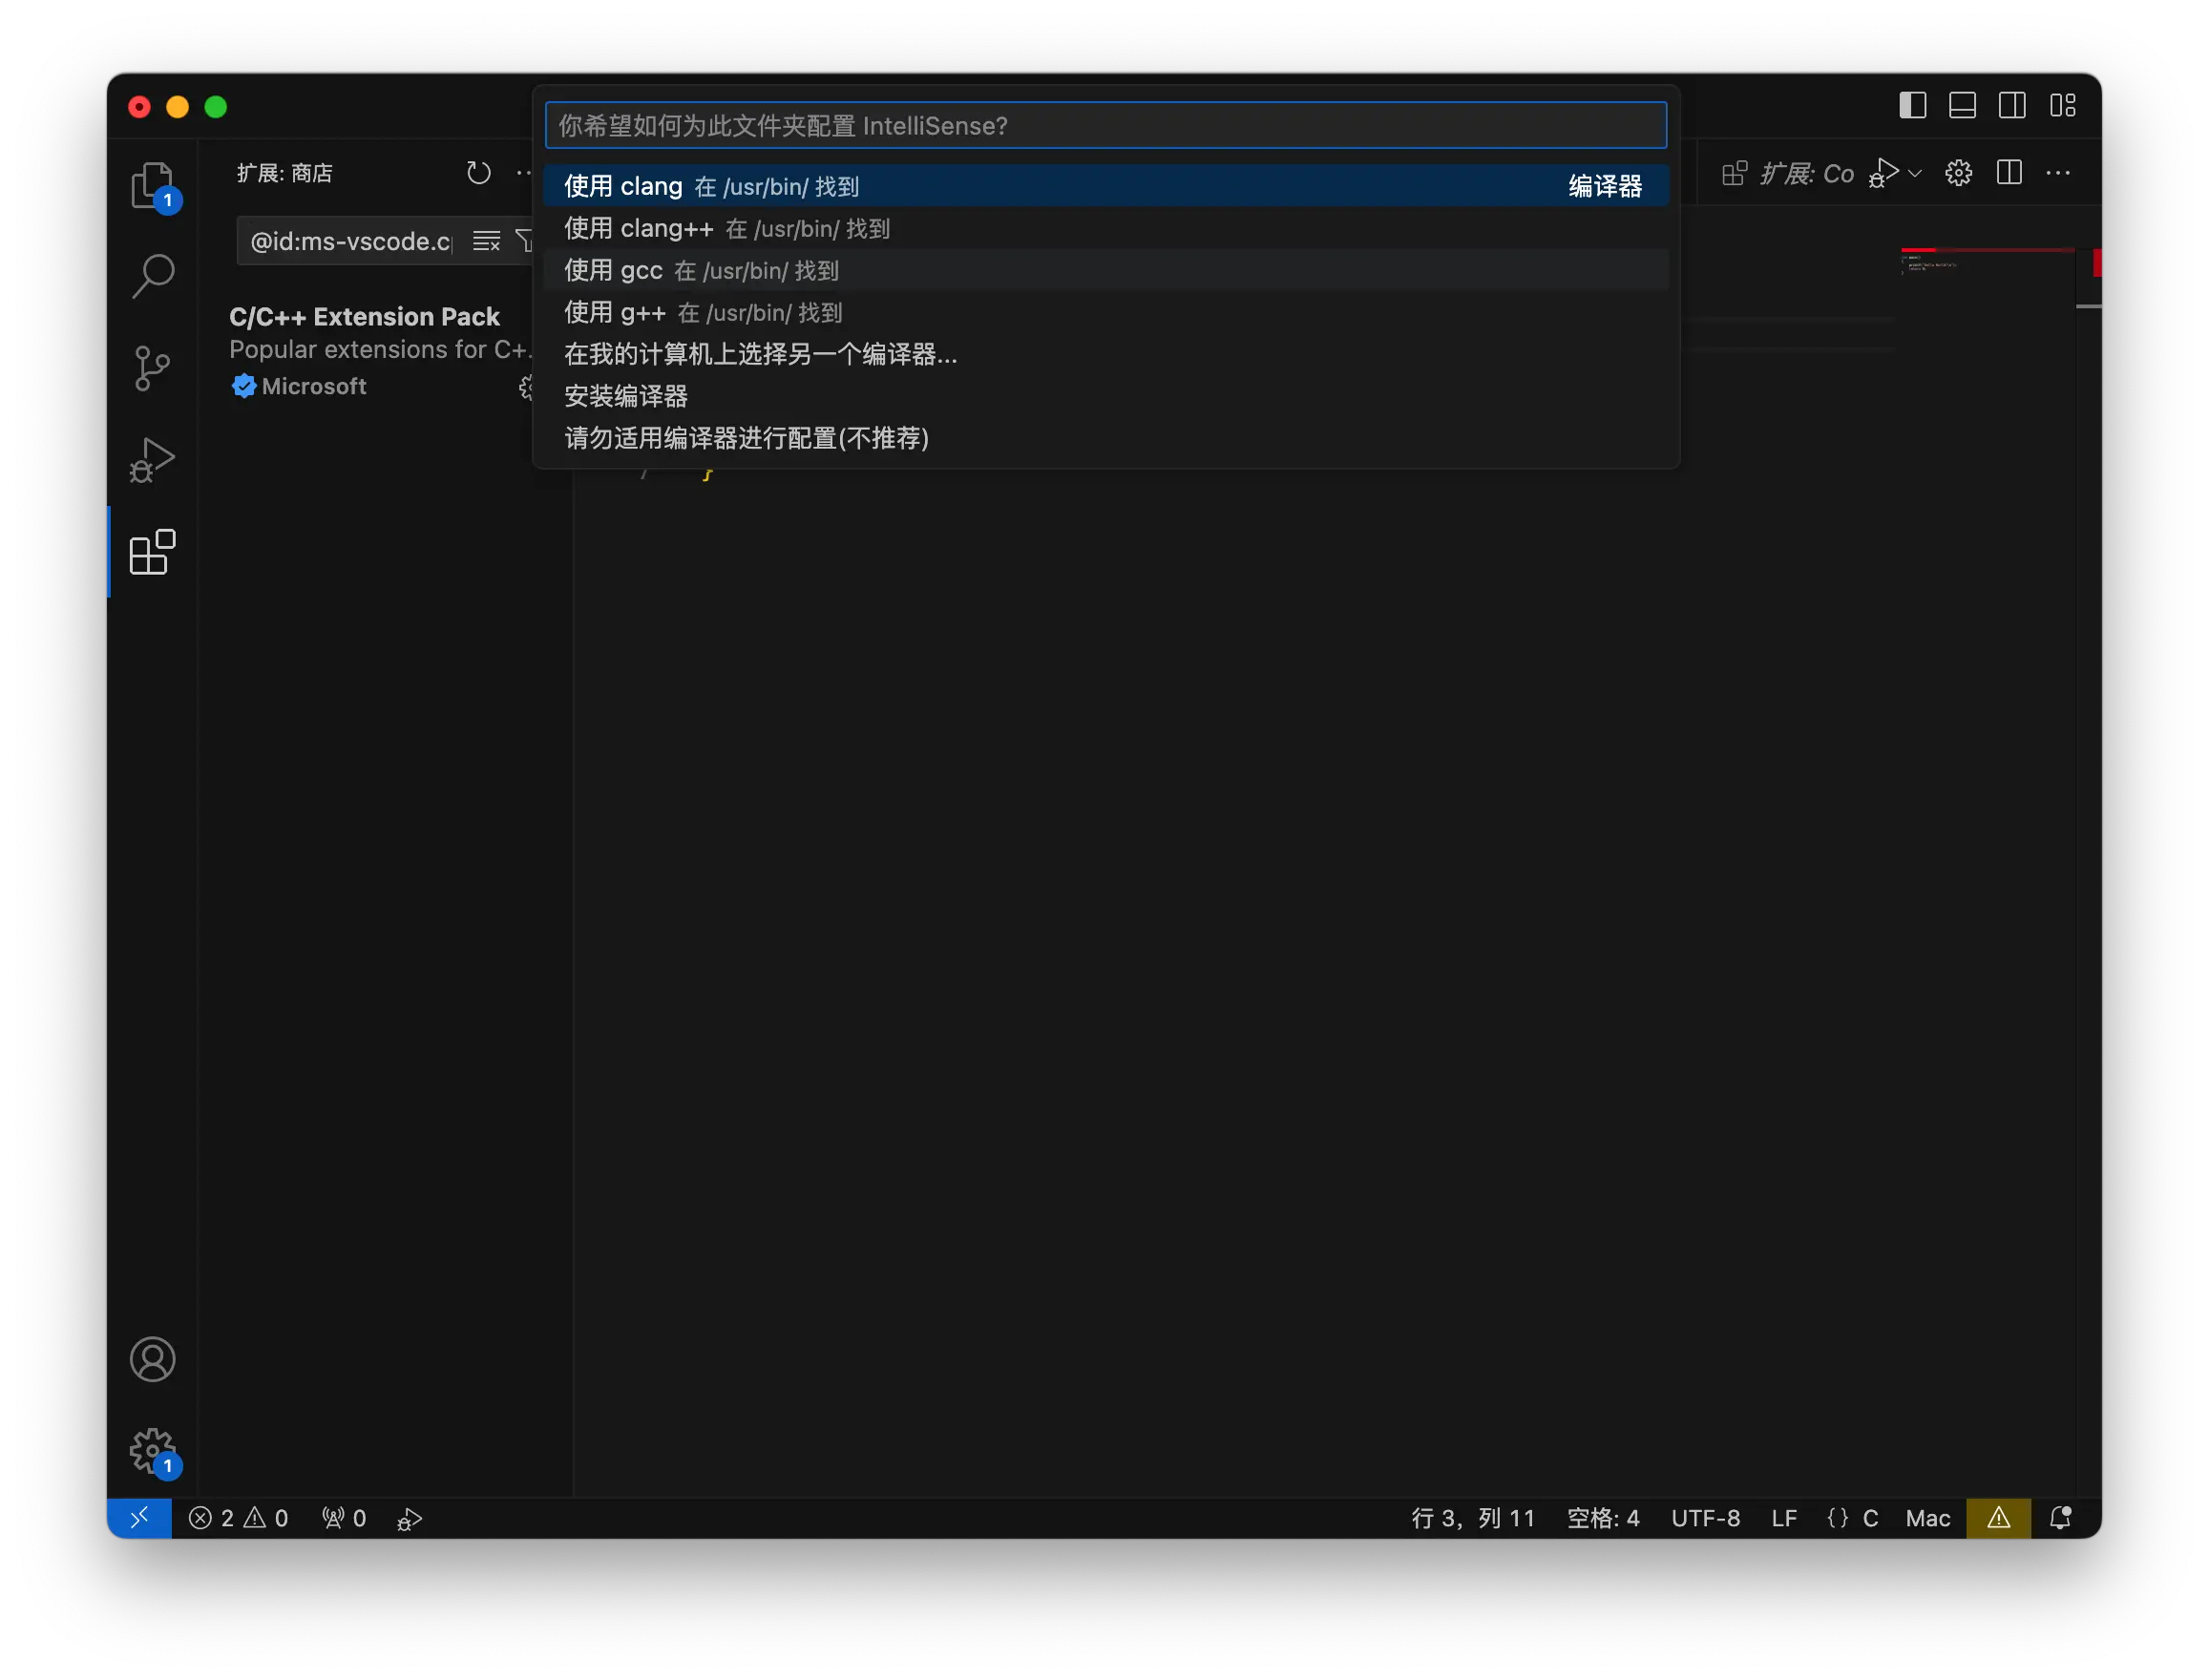Change encoding via UTF-8
The height and width of the screenshot is (1680, 2209).
pyautogui.click(x=1705, y=1517)
